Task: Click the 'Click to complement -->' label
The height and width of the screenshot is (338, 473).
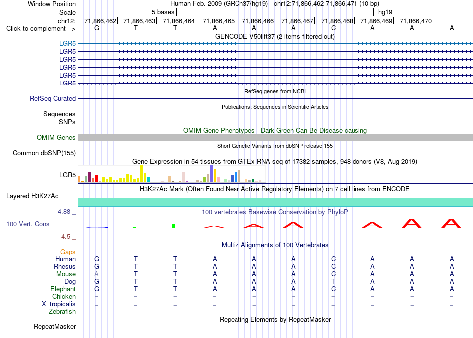Action: [41, 29]
